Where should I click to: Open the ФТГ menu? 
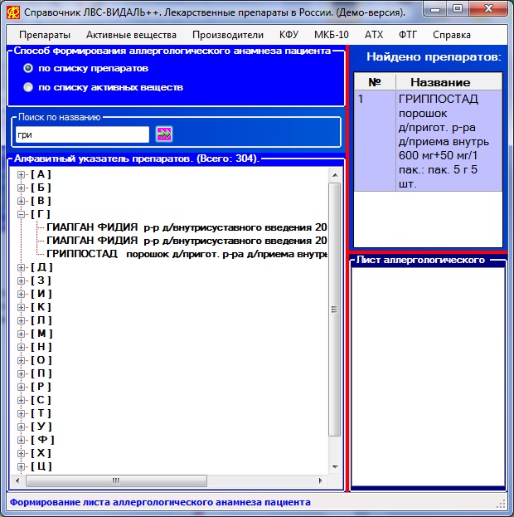408,35
